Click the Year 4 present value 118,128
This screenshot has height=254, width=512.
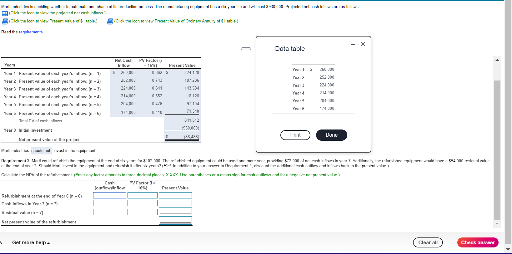point(192,96)
